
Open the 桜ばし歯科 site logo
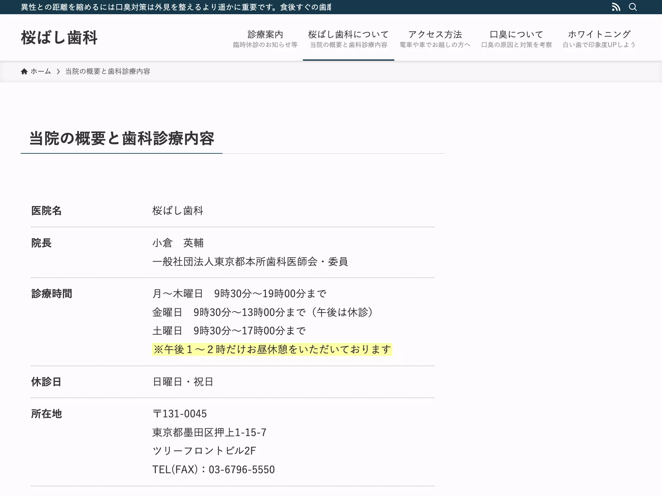tap(59, 37)
